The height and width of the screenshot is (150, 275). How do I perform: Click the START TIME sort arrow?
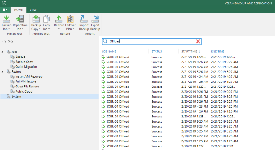(x=199, y=51)
